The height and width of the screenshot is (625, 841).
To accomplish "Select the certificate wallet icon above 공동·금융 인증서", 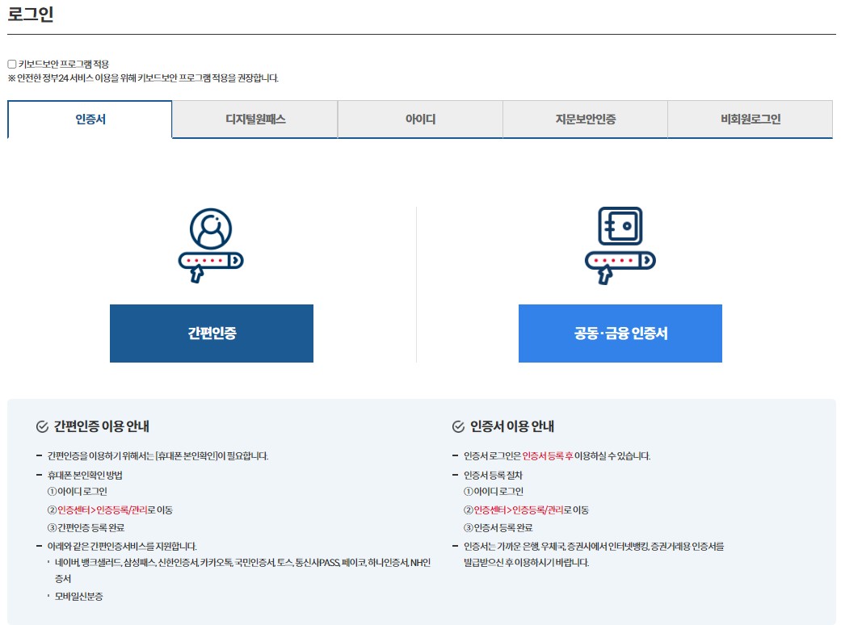I will [x=620, y=242].
